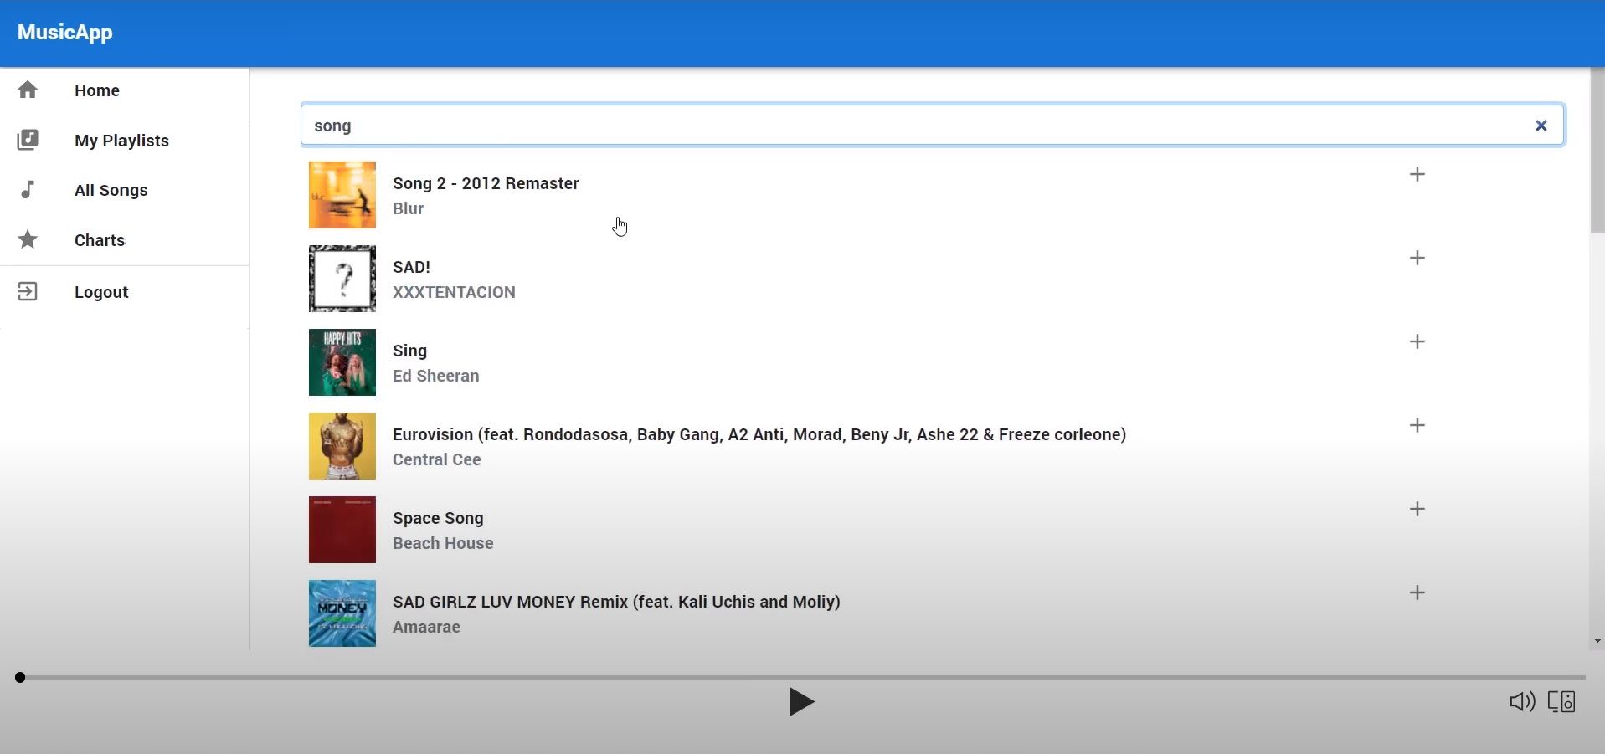Mute audio using the speaker volume icon
Image resolution: width=1605 pixels, height=754 pixels.
tap(1521, 701)
